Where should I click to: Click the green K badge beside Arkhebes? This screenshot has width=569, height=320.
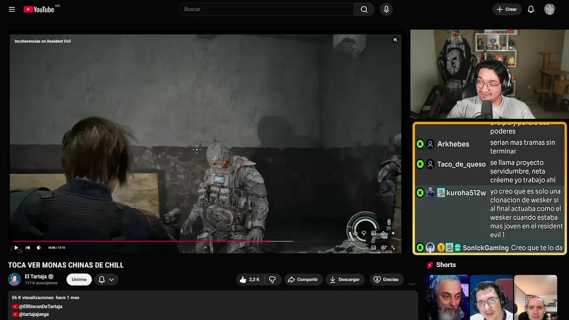[420, 144]
